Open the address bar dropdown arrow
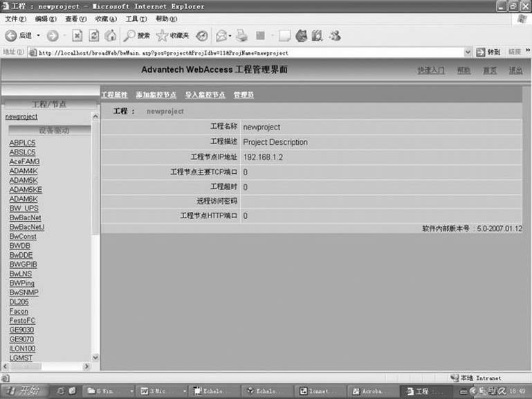532x399 pixels. point(468,52)
